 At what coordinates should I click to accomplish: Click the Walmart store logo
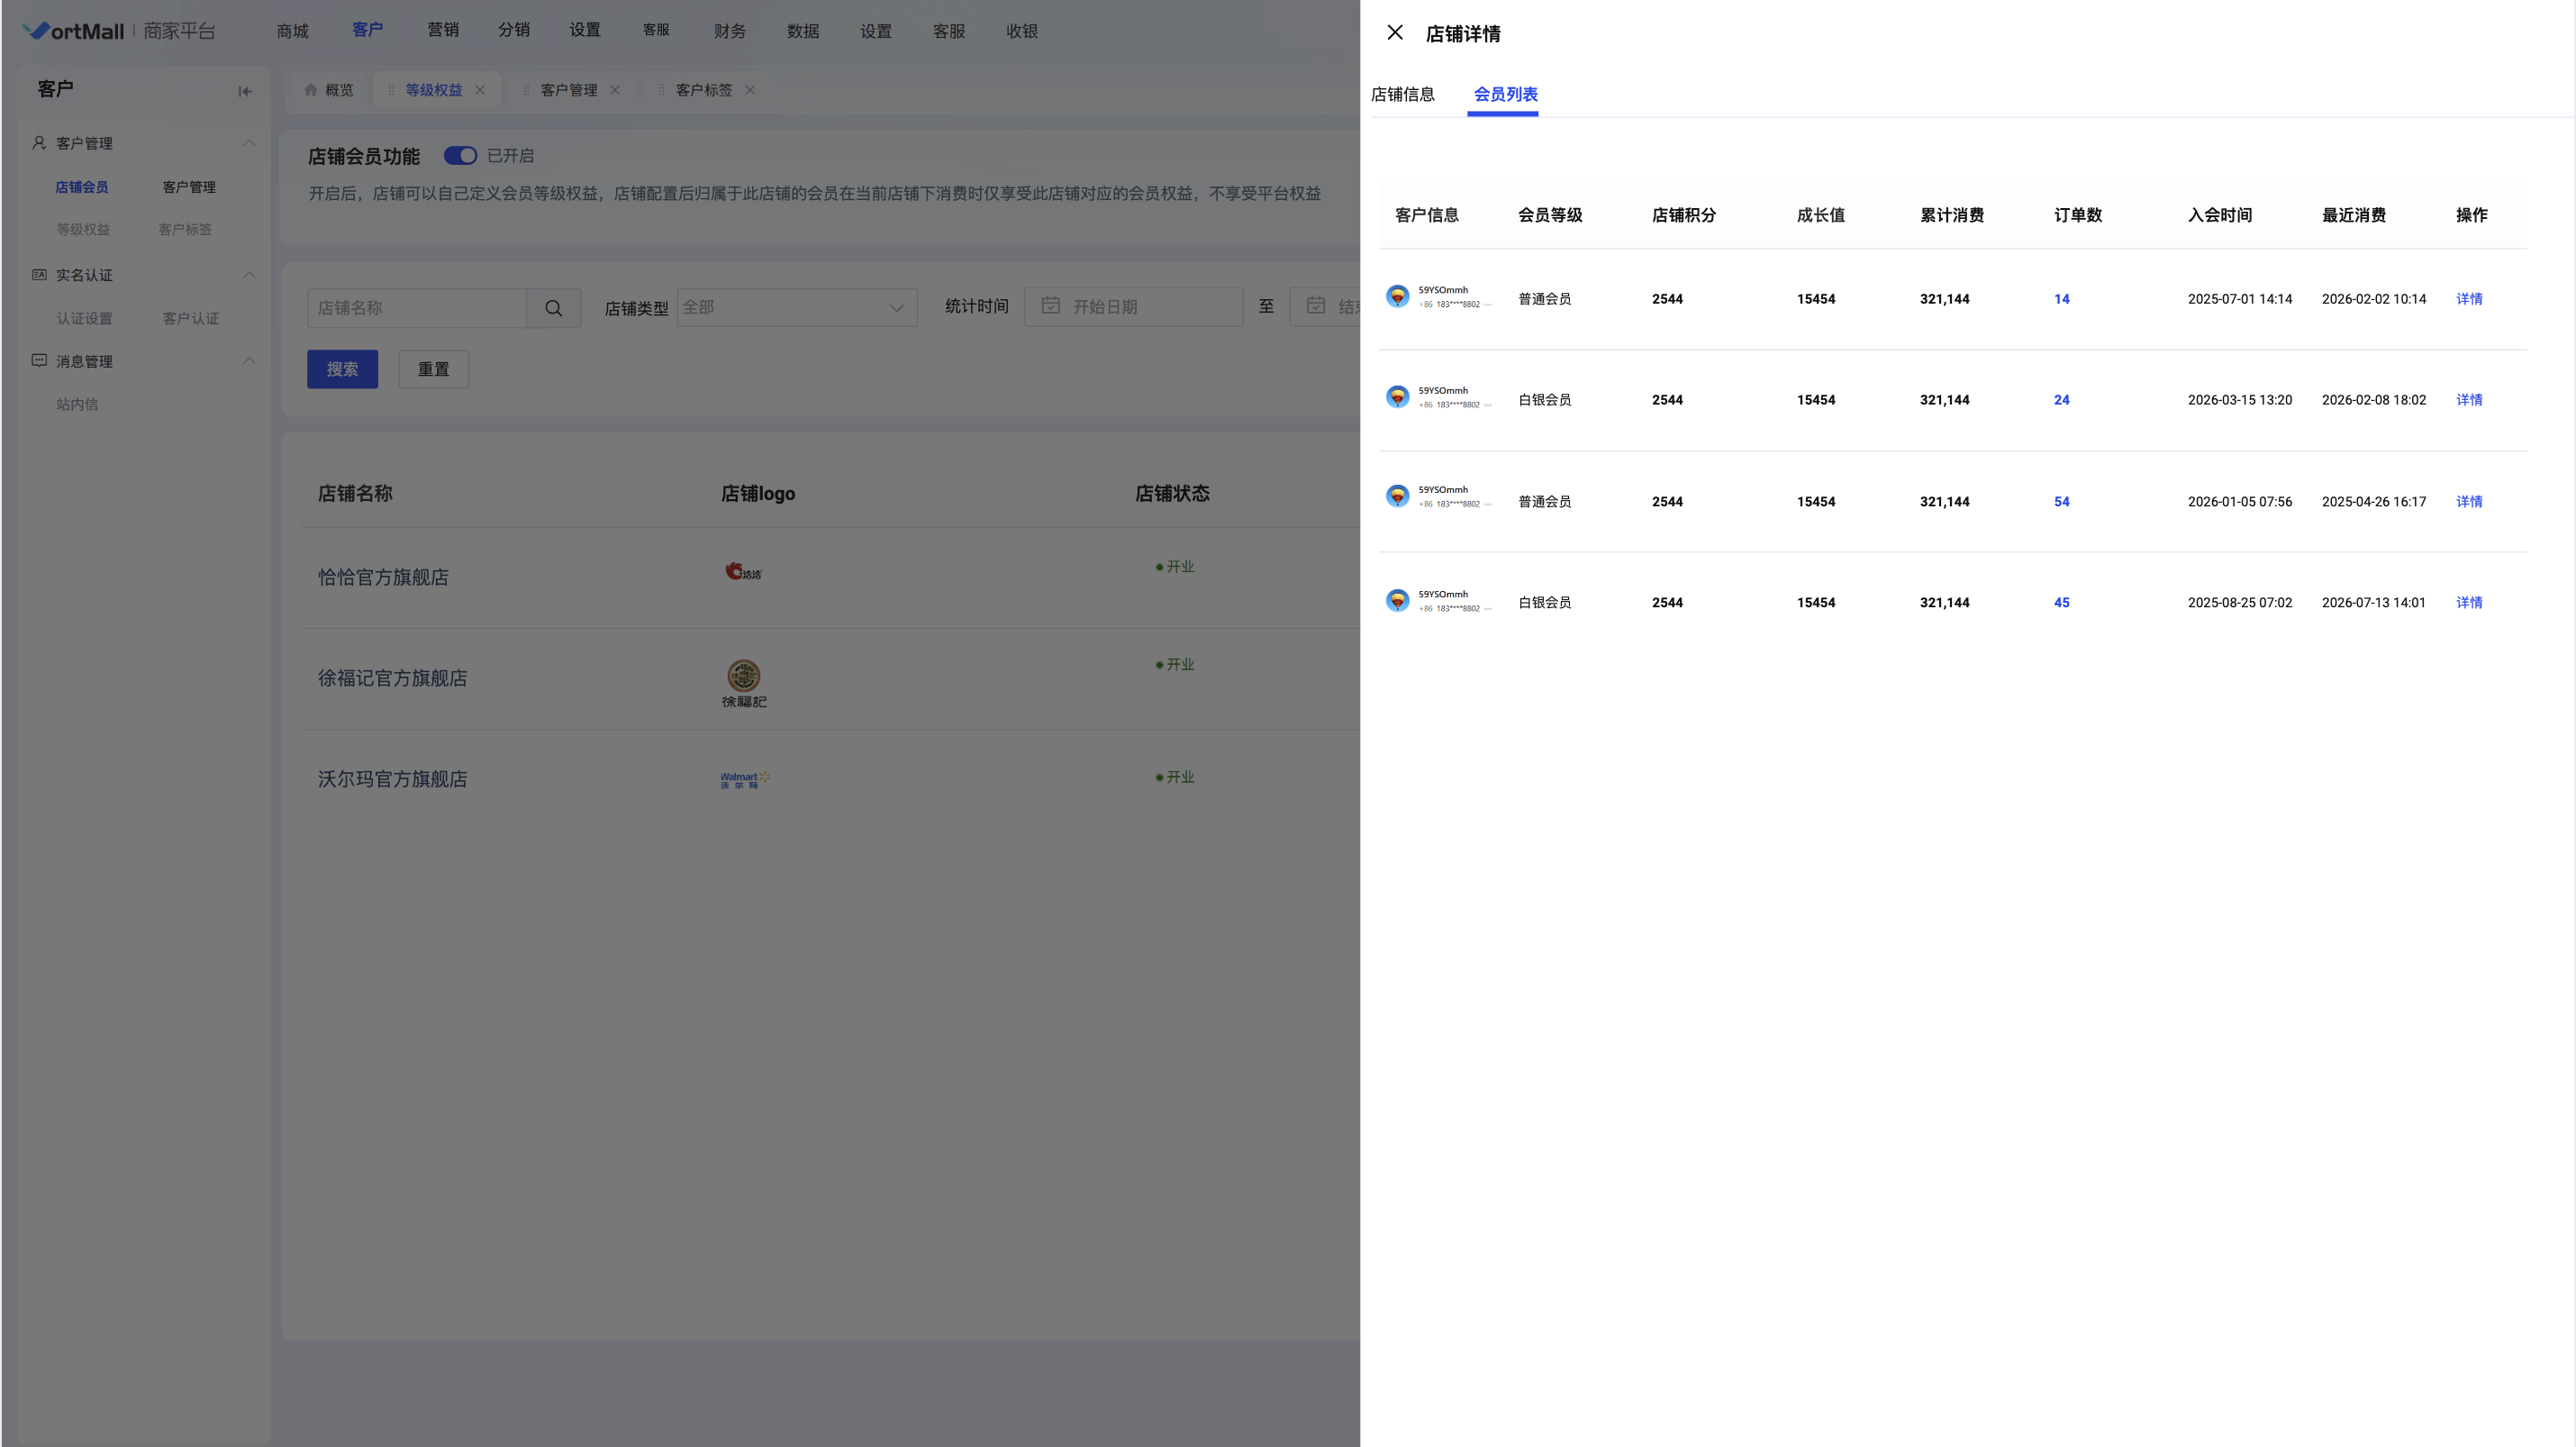pos(745,779)
